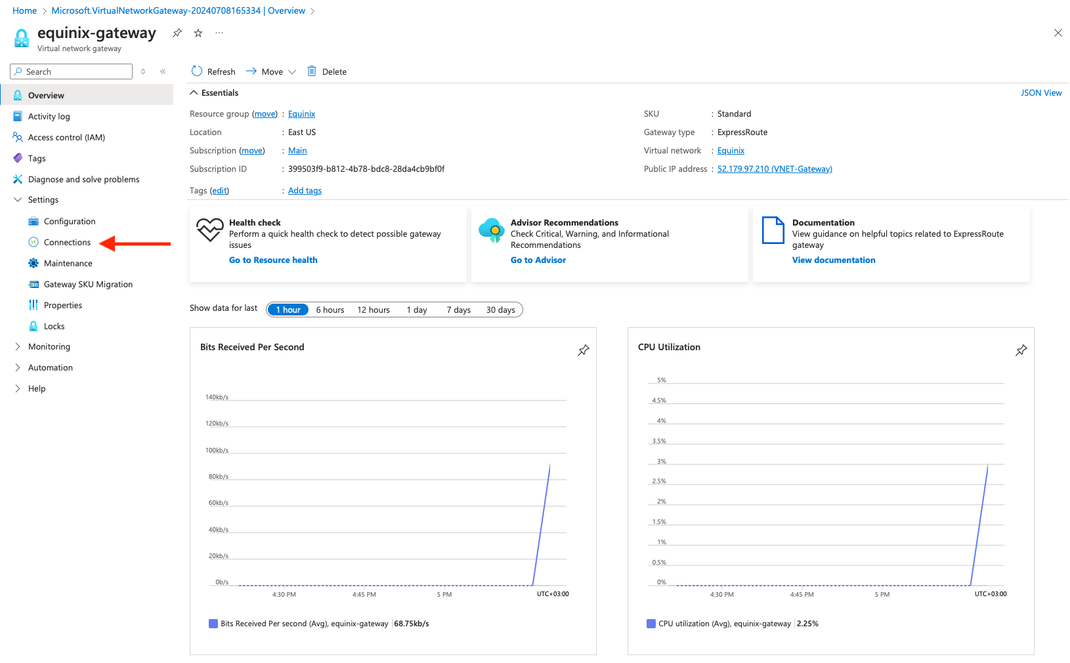Open Overview in the sidebar

(x=87, y=95)
